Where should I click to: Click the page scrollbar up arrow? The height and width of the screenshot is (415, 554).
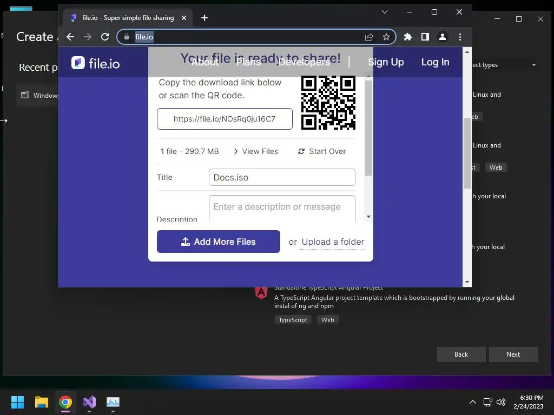pyautogui.click(x=467, y=52)
